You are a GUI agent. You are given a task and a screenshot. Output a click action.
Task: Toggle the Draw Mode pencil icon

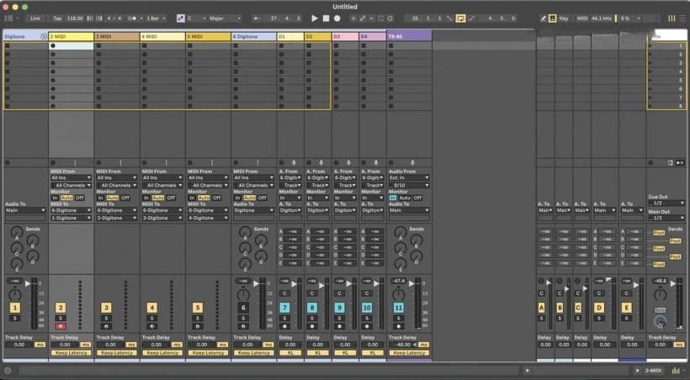click(x=544, y=18)
